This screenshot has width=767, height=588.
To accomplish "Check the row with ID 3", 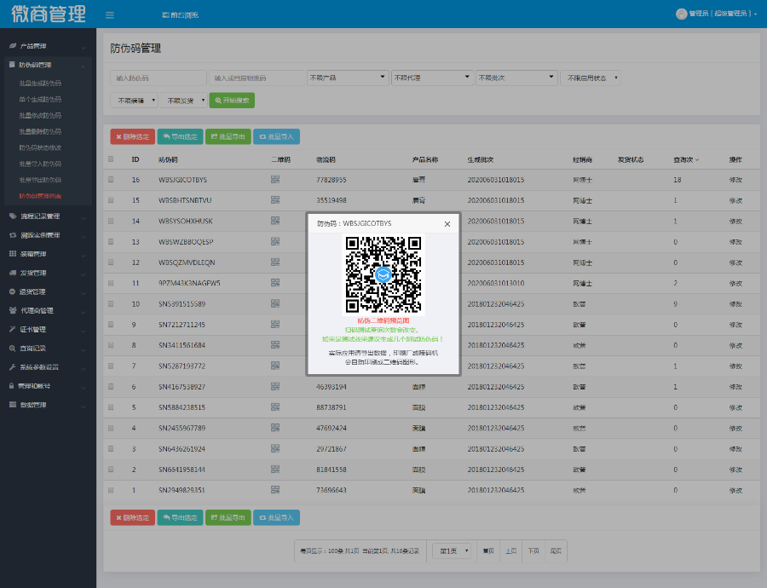I will pos(111,448).
